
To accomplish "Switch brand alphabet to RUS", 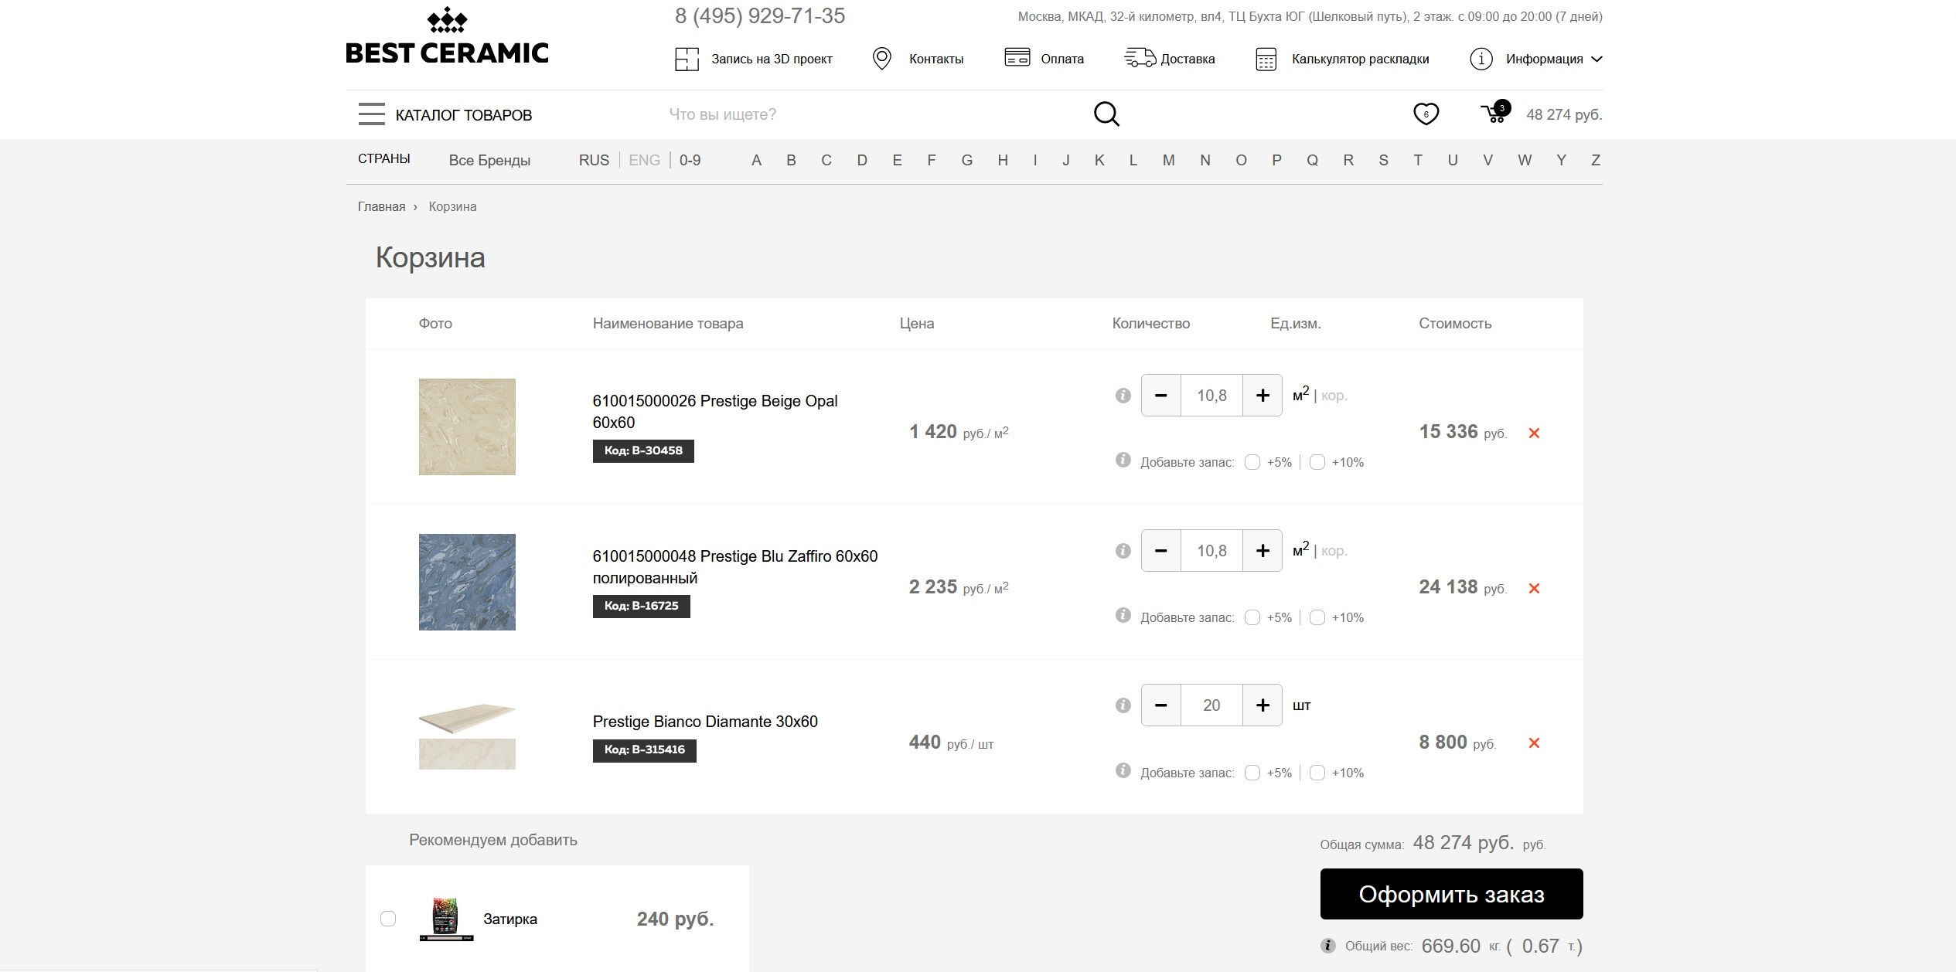I will (x=594, y=160).
